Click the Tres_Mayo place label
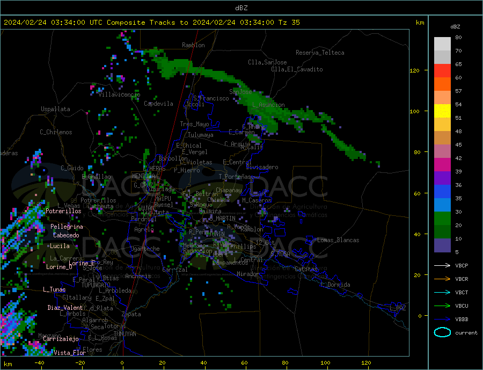The height and width of the screenshot is (370, 483). point(194,124)
